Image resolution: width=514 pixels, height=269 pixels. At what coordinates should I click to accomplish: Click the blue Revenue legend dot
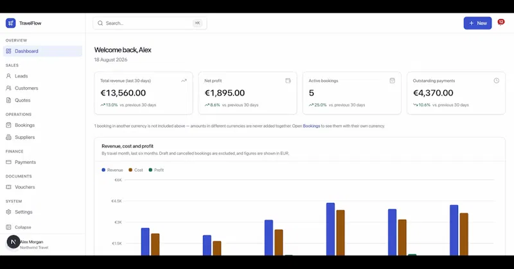103,170
